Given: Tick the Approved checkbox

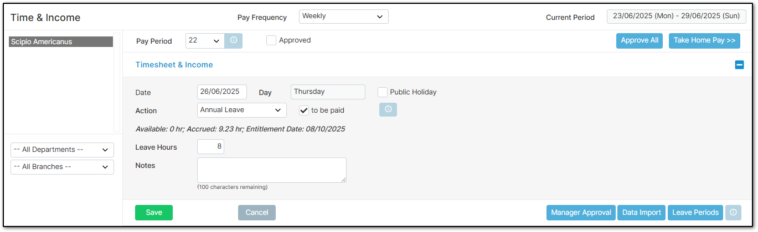Looking at the screenshot, I should pyautogui.click(x=271, y=40).
